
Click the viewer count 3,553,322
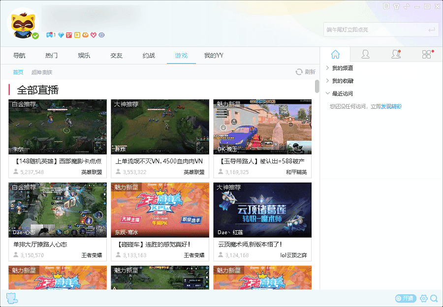[134, 172]
